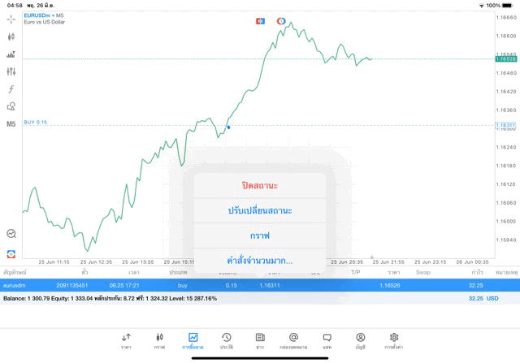Open the chat bubble icon above trade button
Image resolution: width=520 pixels, height=363 pixels.
pyautogui.click(x=11, y=233)
